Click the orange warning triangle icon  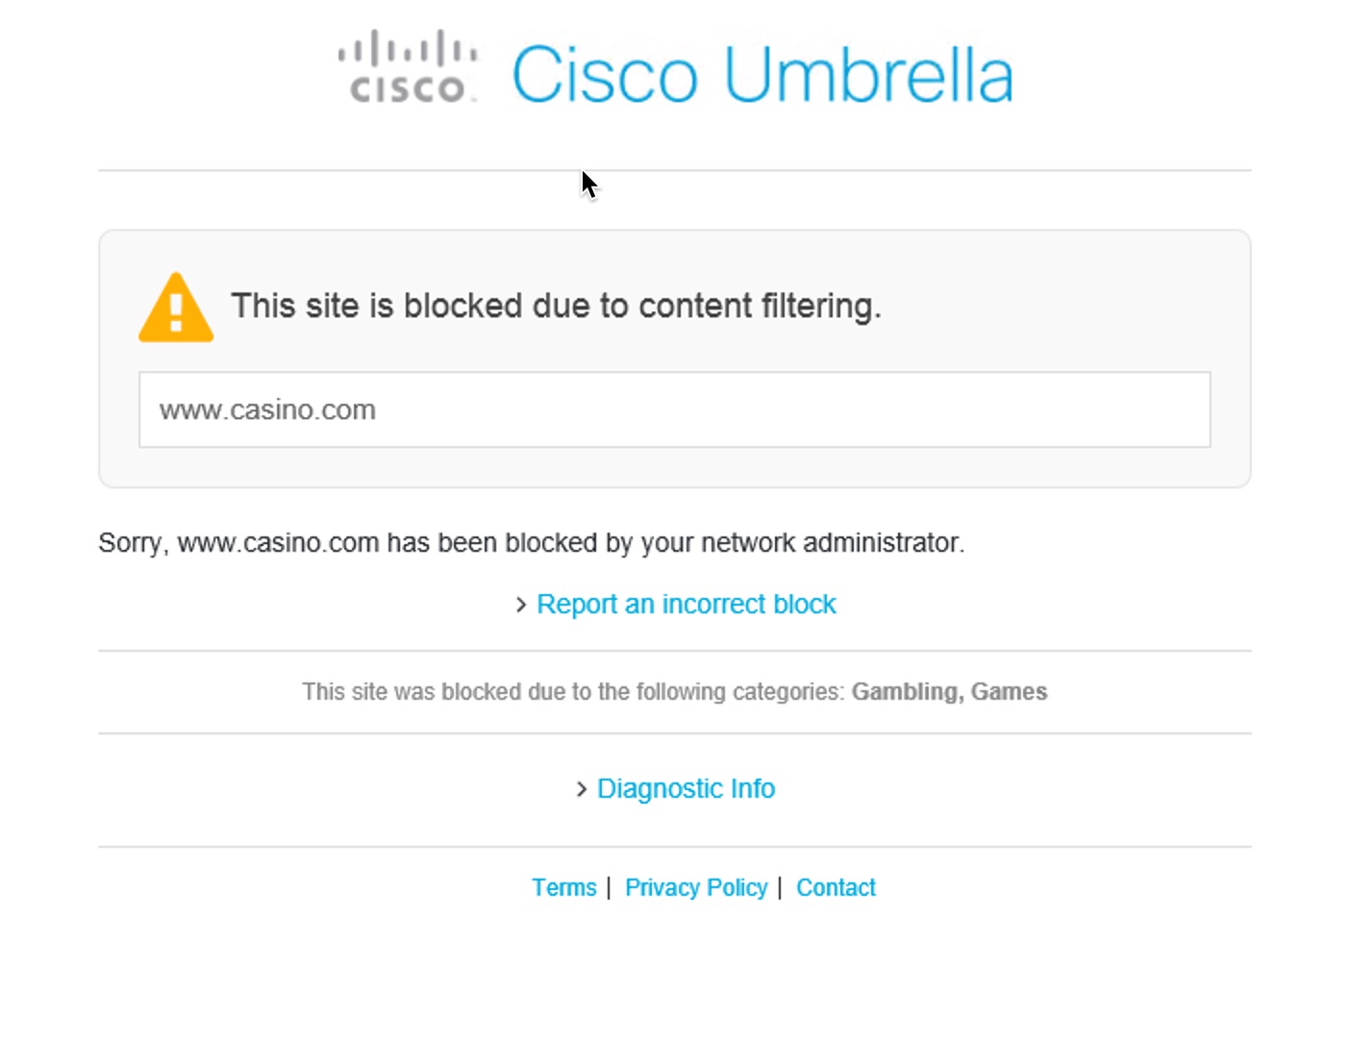[176, 309]
